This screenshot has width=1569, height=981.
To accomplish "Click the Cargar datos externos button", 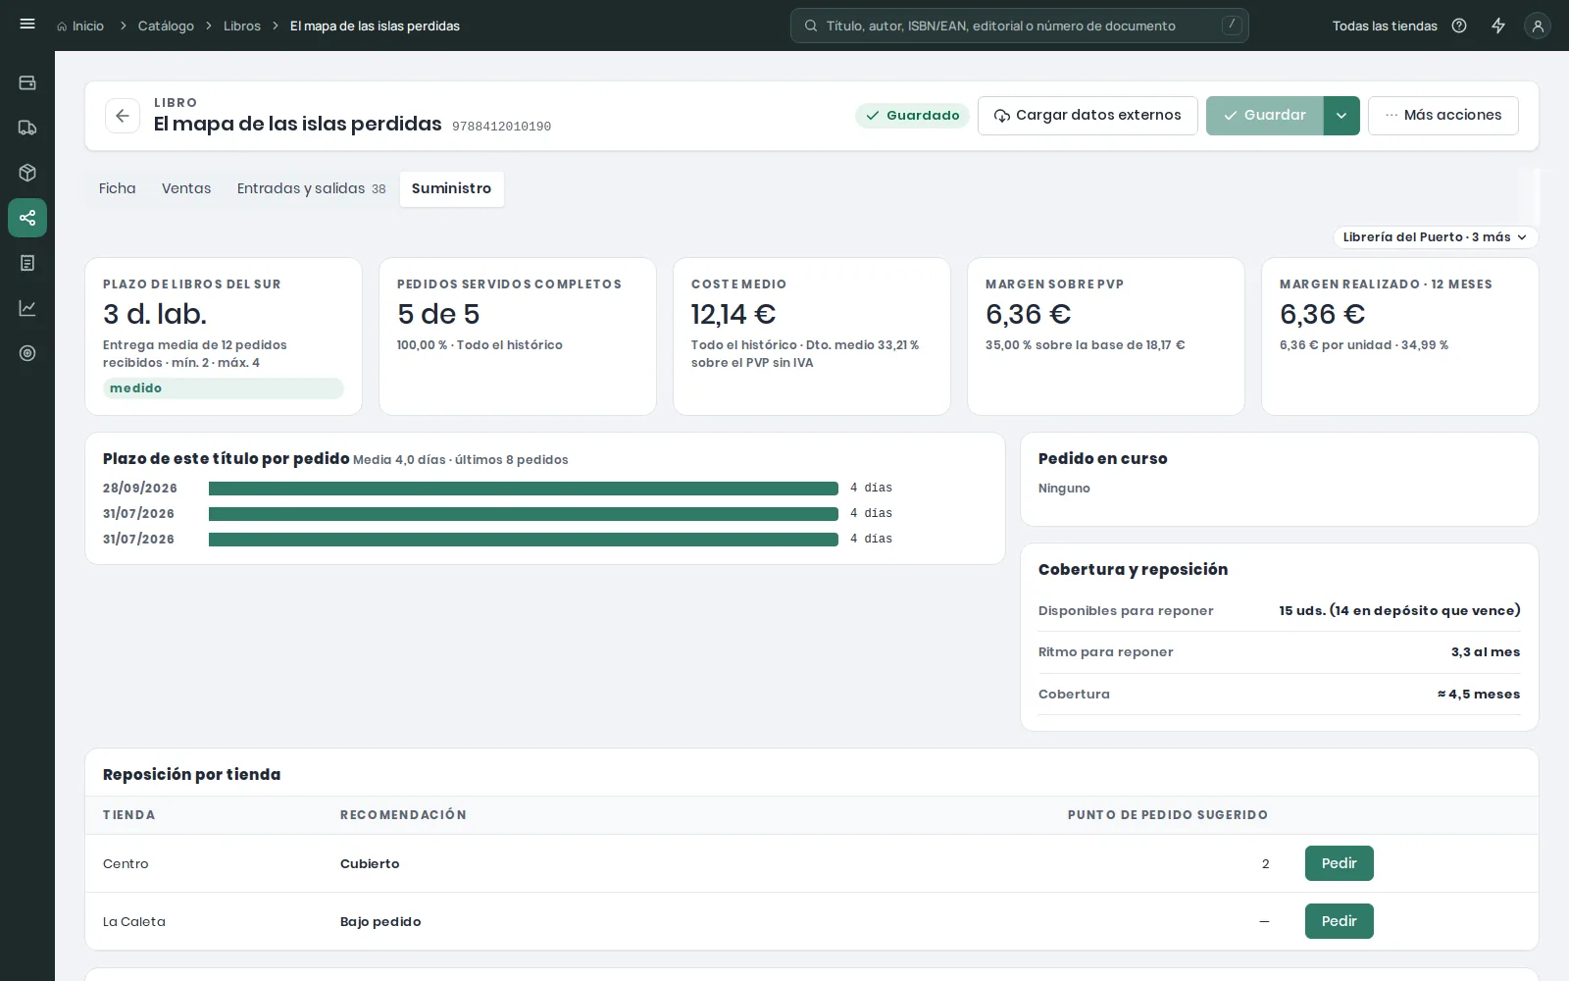I will 1088,116.
